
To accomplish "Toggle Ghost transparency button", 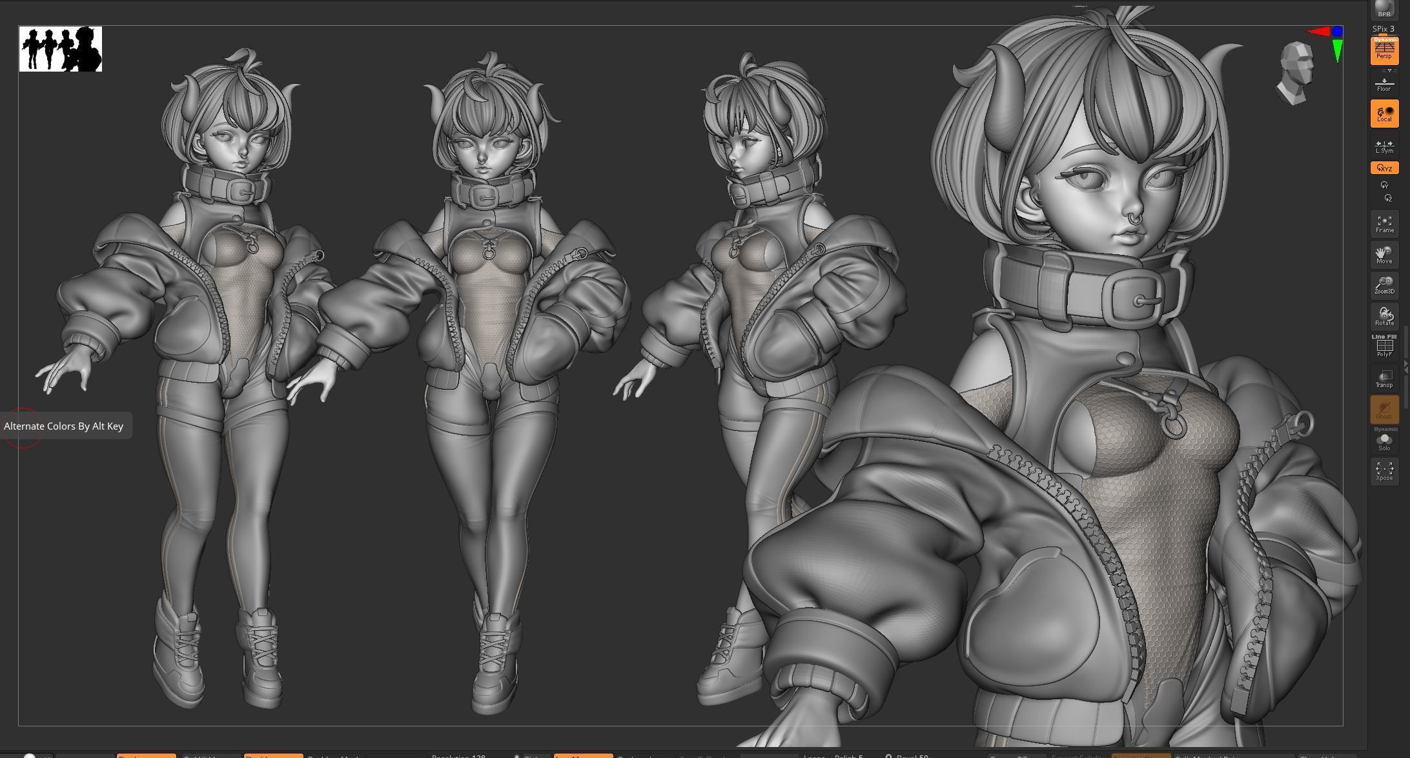I will pyautogui.click(x=1384, y=410).
